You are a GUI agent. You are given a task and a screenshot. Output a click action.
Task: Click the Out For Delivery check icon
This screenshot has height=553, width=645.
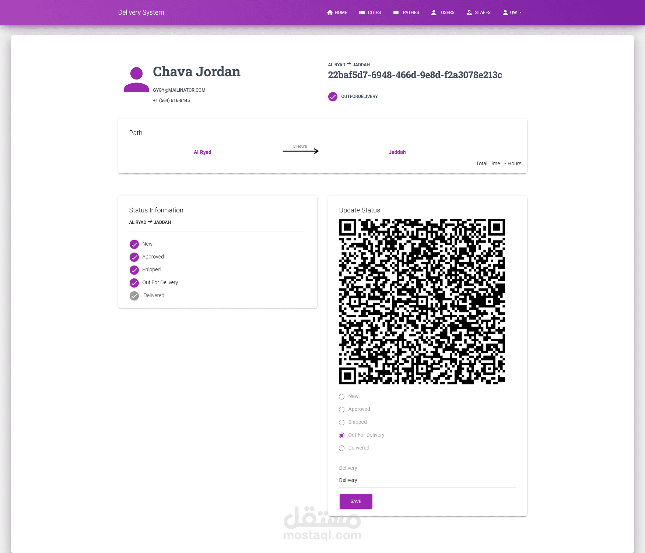134,283
